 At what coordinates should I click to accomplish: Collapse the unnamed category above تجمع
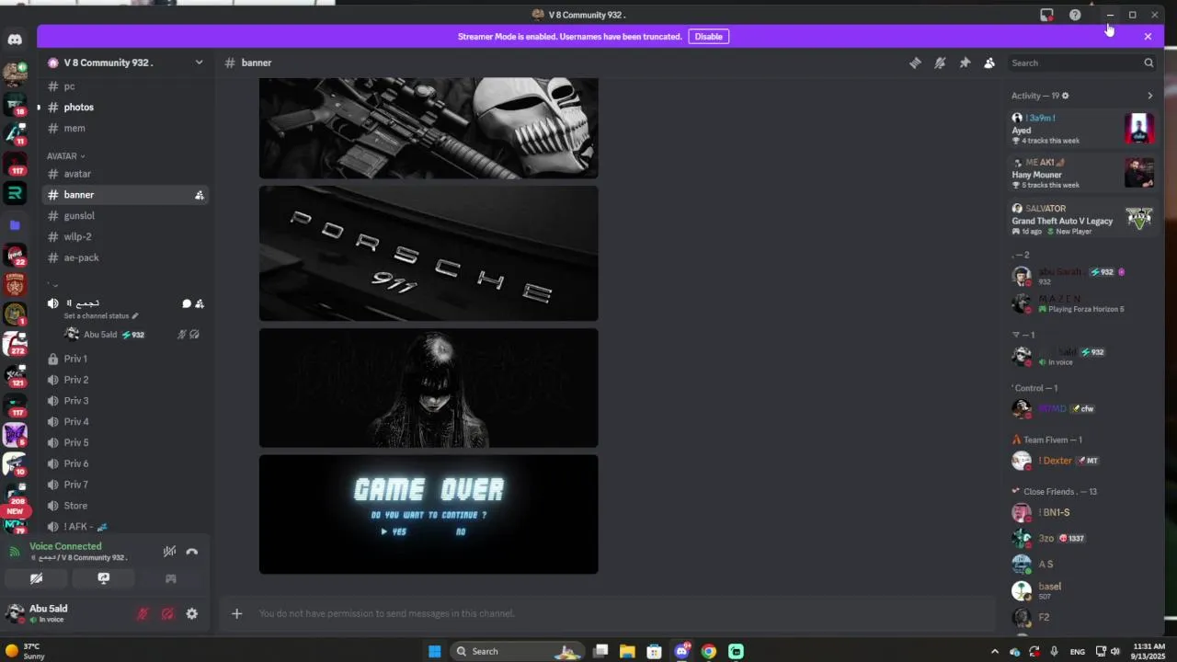click(x=54, y=285)
